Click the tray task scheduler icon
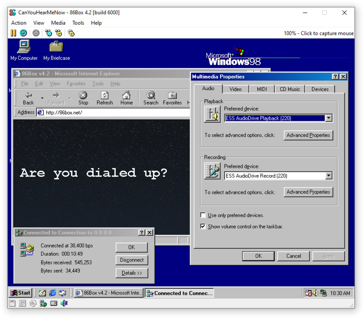This screenshot has width=364, height=318. (x=308, y=293)
